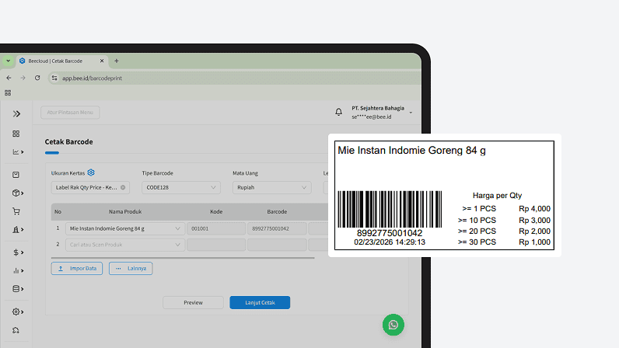Click the Barcode field containing 8992775001042
The width and height of the screenshot is (619, 348).
277,228
